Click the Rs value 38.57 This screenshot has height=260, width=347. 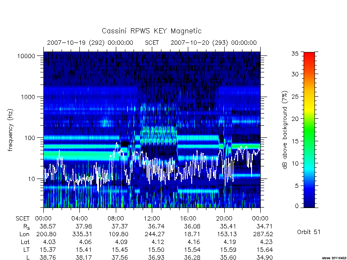tap(48, 227)
